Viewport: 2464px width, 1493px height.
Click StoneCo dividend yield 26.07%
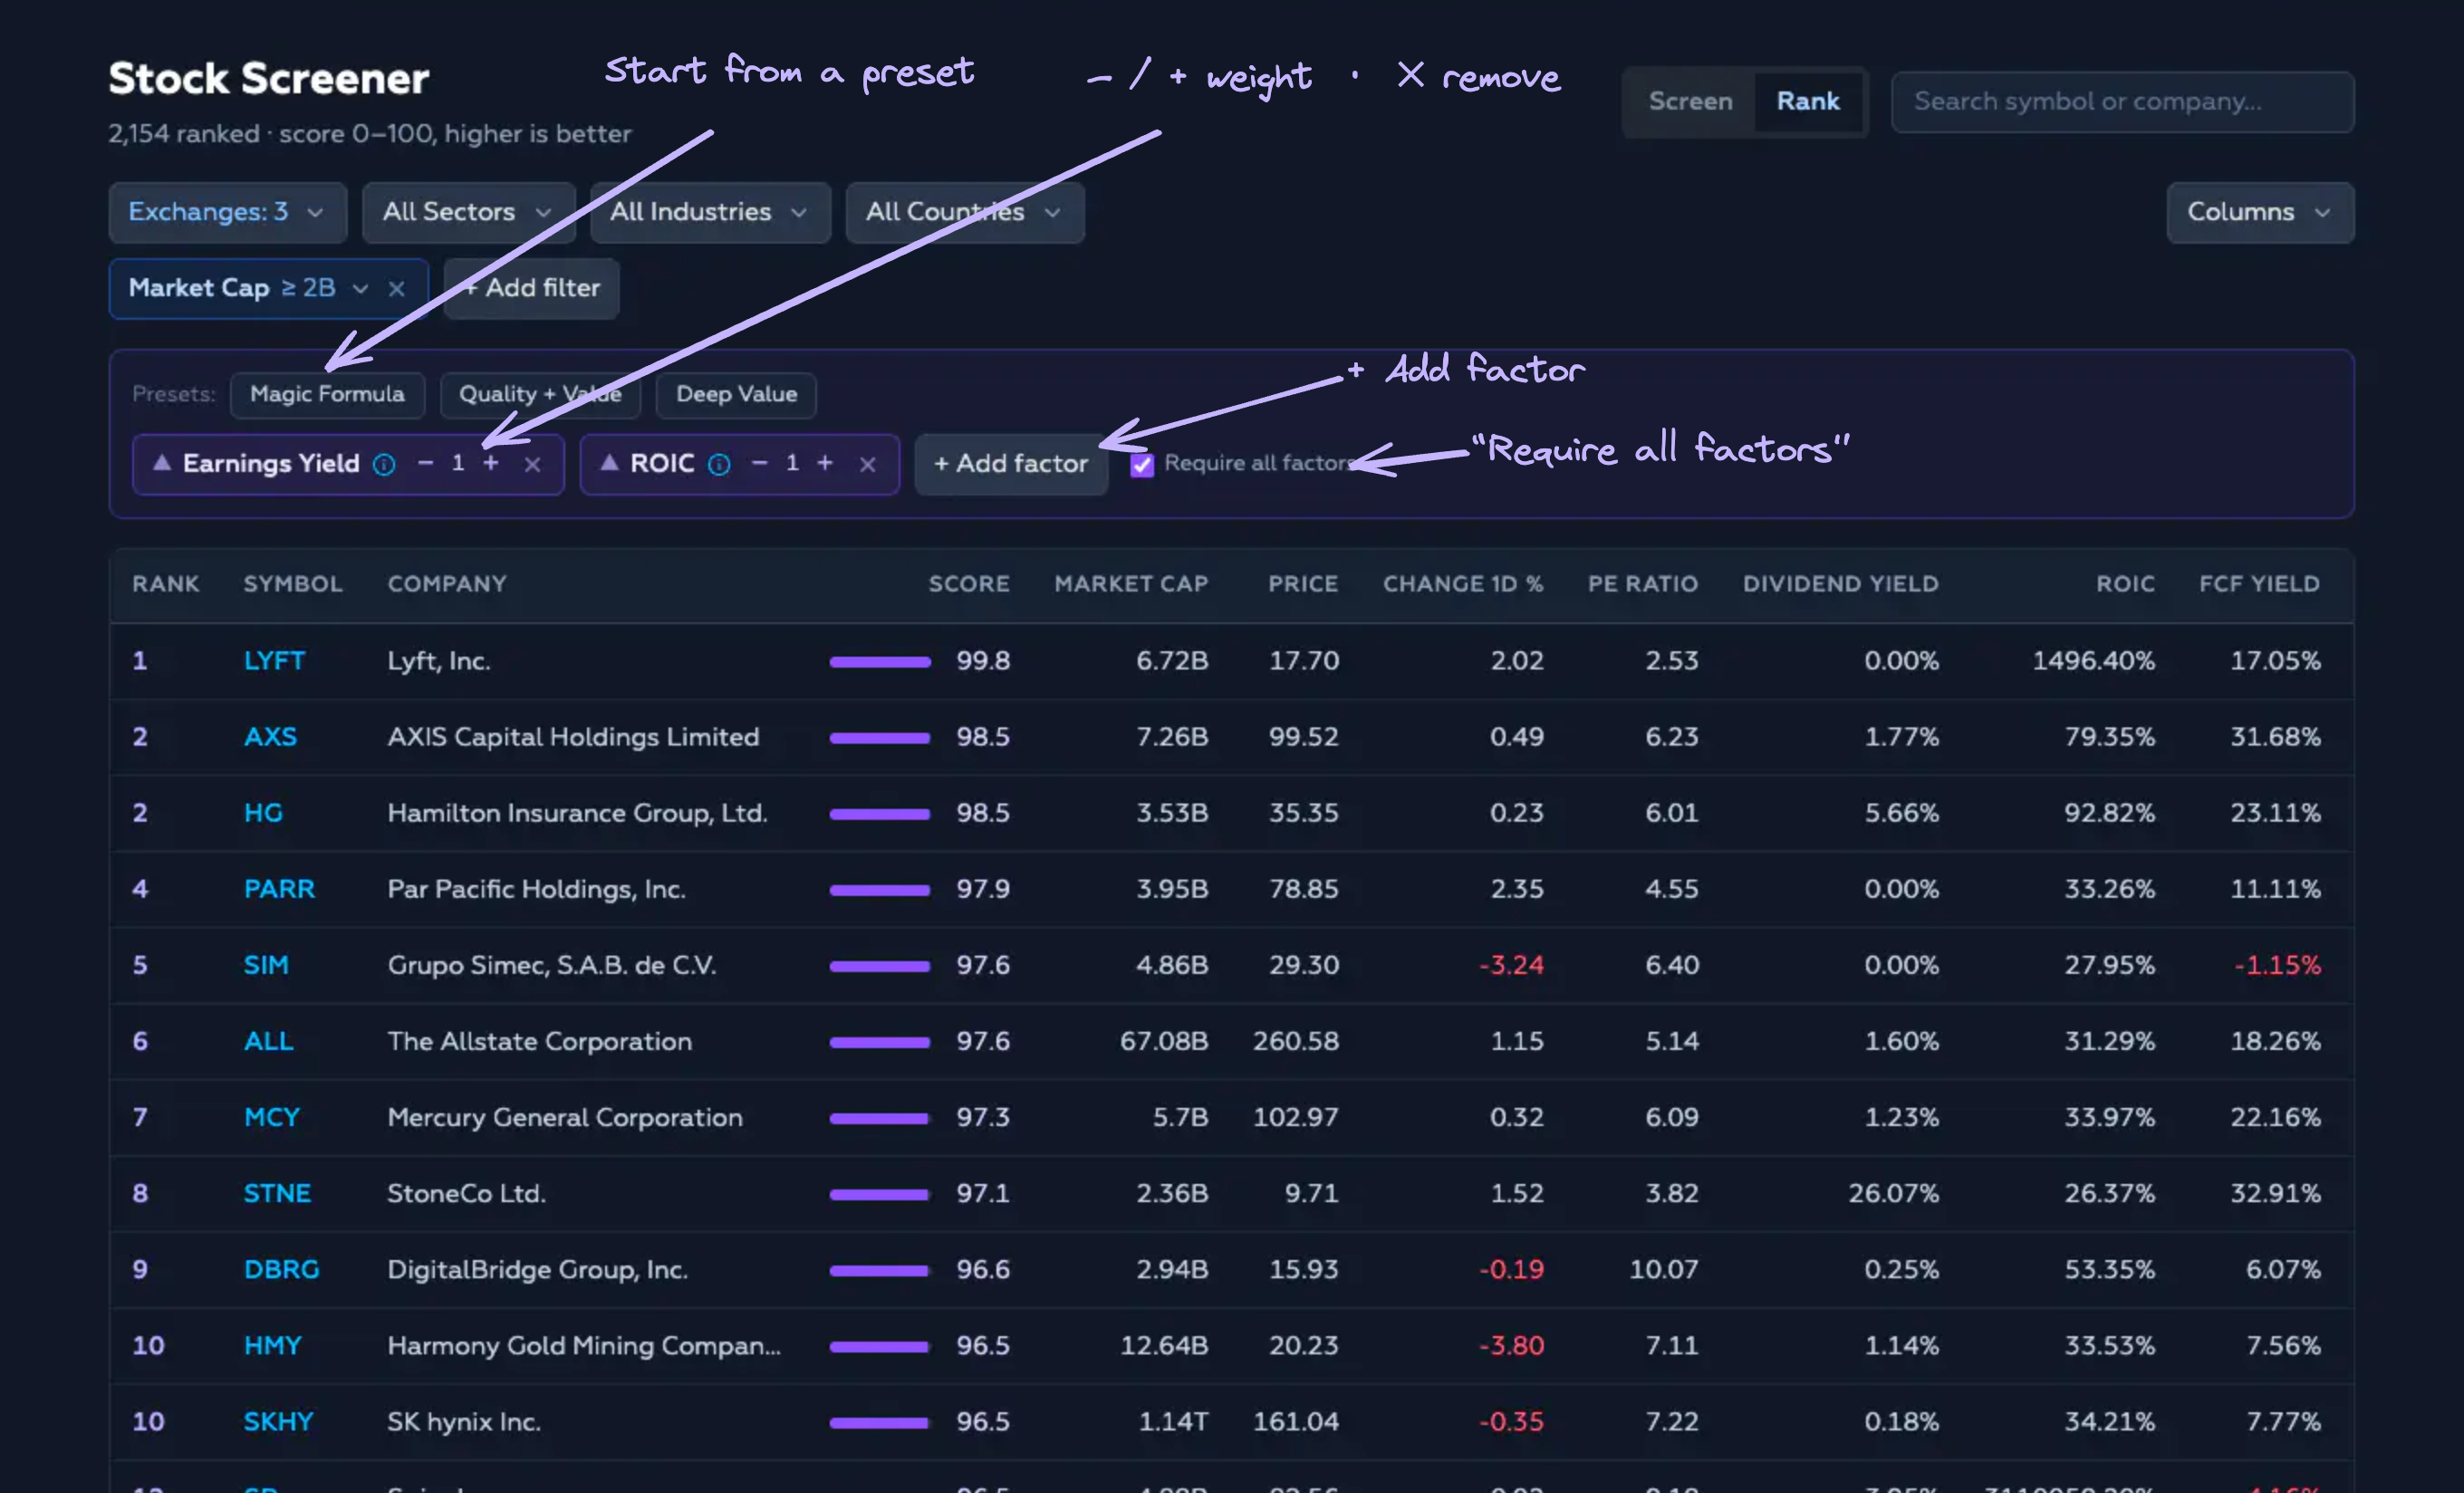(x=1893, y=1193)
